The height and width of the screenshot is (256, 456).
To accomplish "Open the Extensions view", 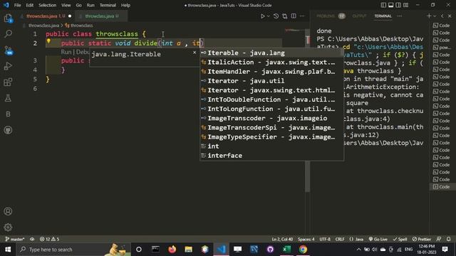I will 8,82.
